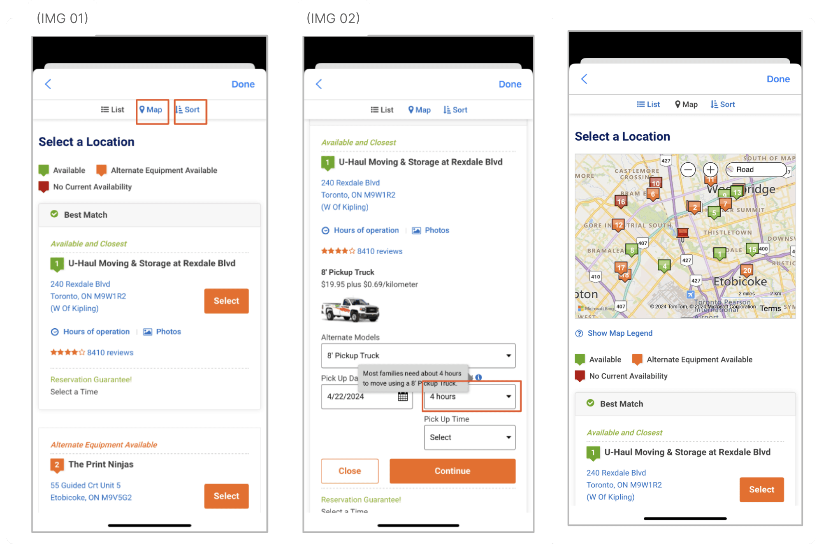Click the Close button in IMG 02
This screenshot has height=557, width=826.
350,471
